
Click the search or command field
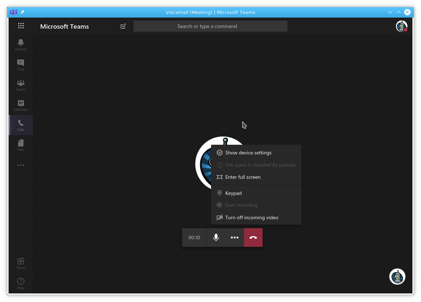click(x=210, y=26)
